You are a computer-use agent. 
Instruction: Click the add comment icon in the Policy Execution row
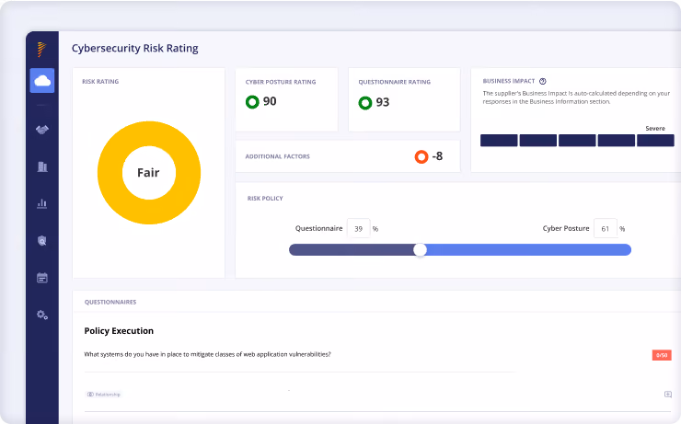pos(668,394)
